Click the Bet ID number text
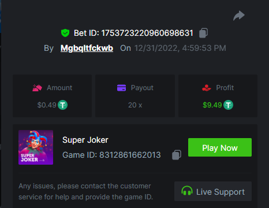 (x=147, y=33)
